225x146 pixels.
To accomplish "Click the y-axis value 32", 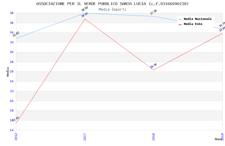I will pyautogui.click(x=12, y=42).
